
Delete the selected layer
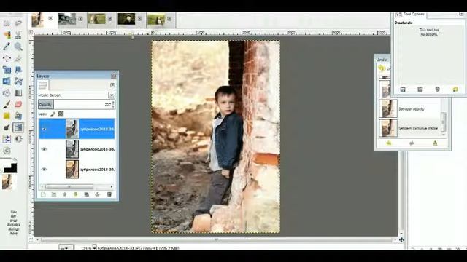(109, 194)
